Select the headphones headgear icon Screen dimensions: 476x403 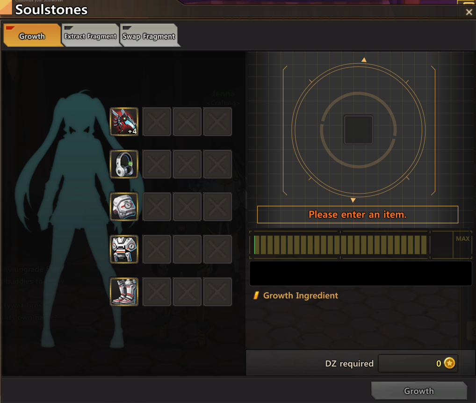[x=124, y=164]
